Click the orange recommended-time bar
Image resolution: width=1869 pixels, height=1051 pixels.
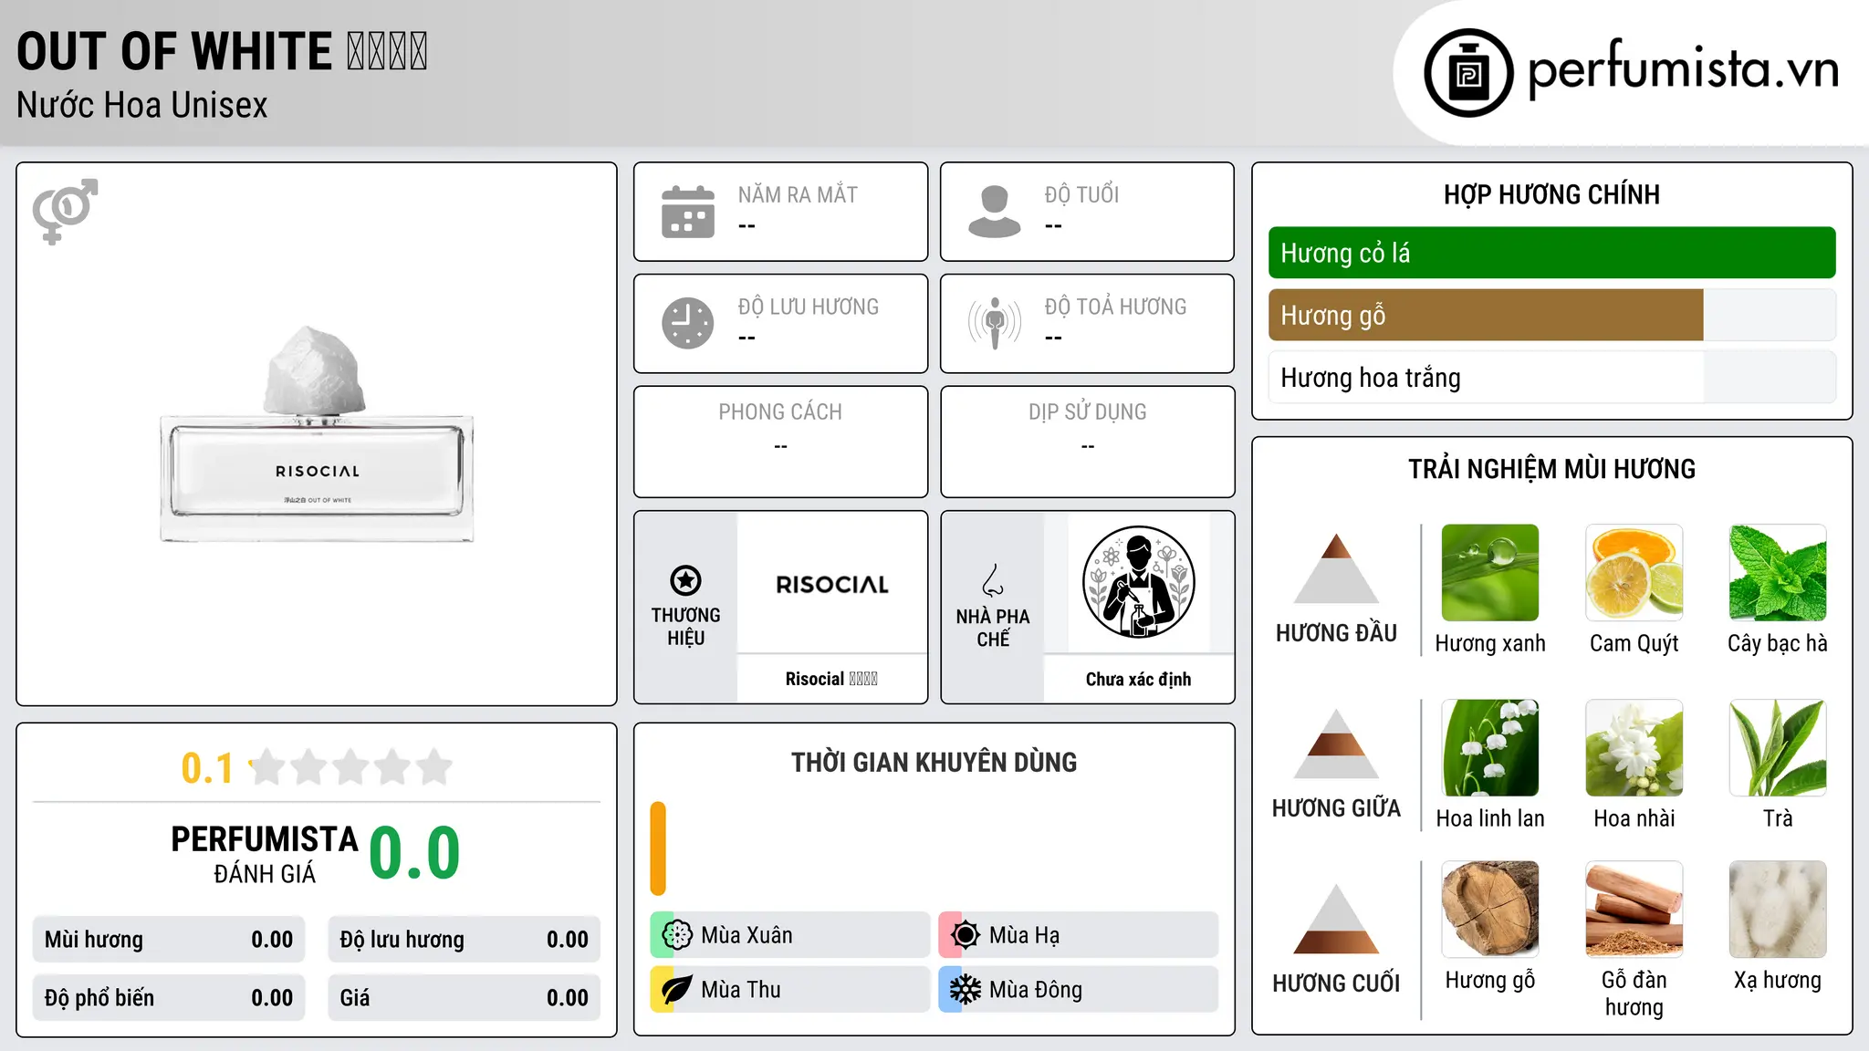click(658, 848)
